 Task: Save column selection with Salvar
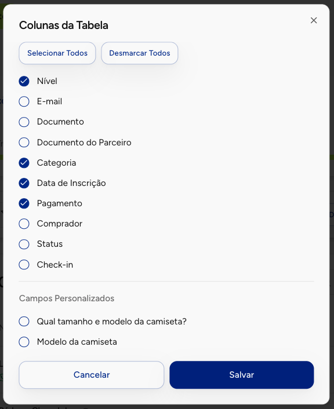242,375
